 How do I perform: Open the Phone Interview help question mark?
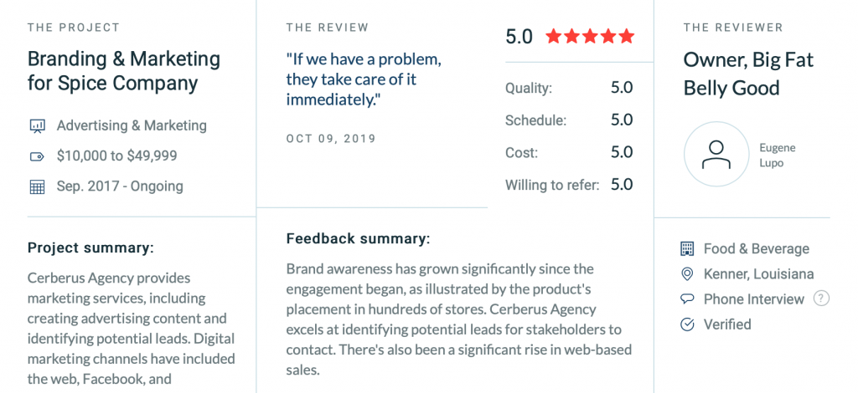pos(821,299)
